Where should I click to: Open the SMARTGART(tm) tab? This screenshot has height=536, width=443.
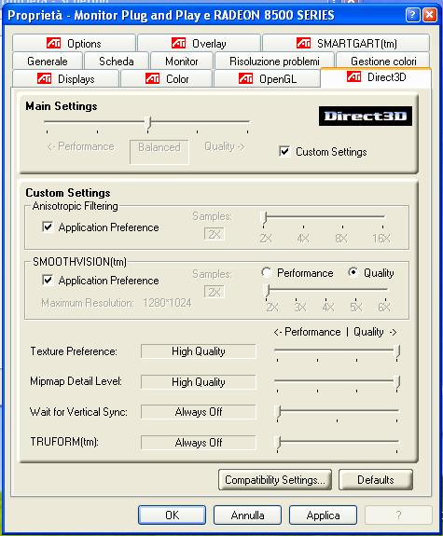pos(346,43)
